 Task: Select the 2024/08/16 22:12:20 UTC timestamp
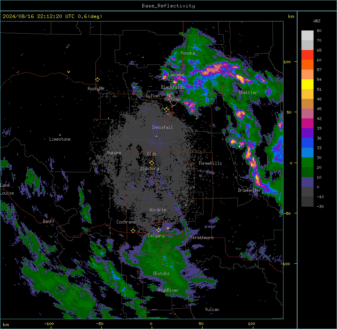39,16
